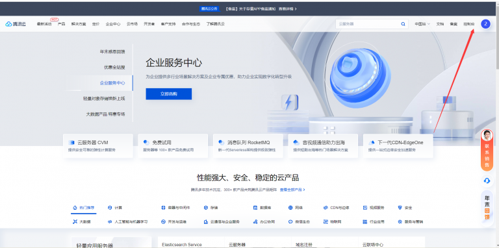Open the 备案 link
The image size is (499, 248).
[x=454, y=24]
